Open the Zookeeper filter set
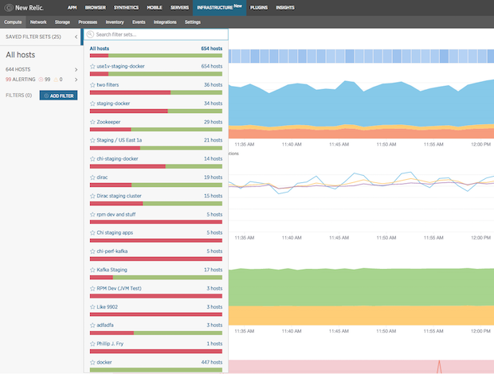This screenshot has height=374, width=494. pos(108,122)
